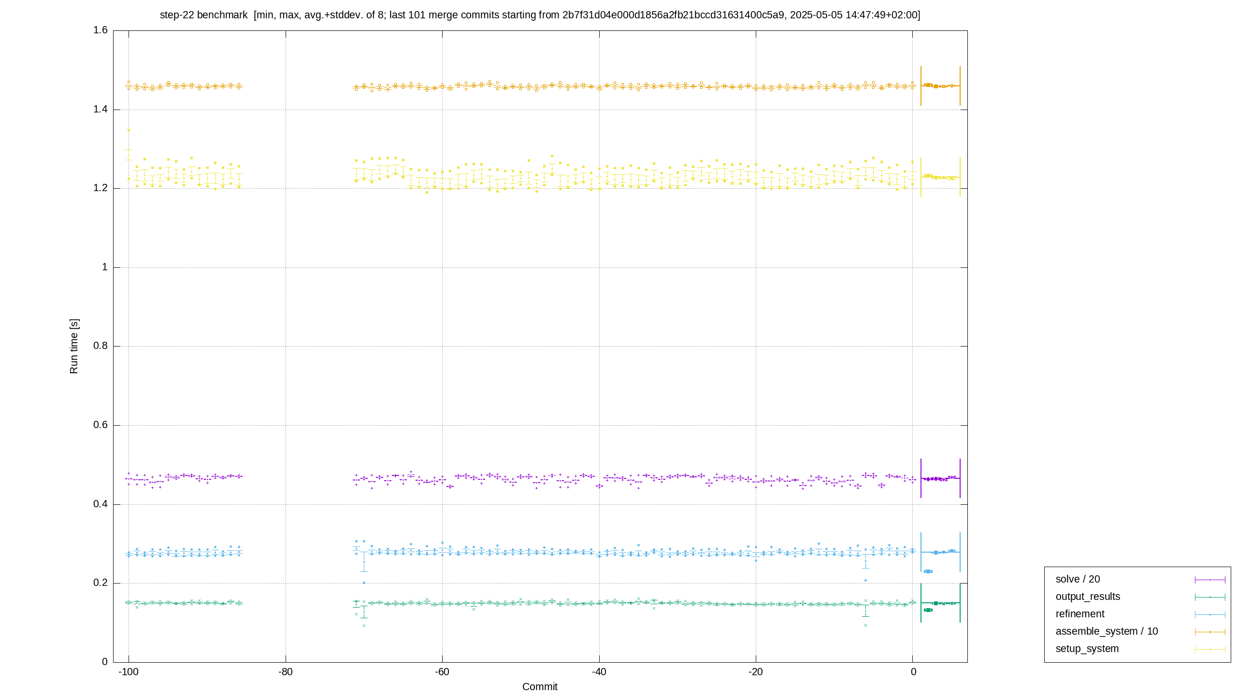The width and height of the screenshot is (1237, 695).
Task: Click the 'assemble_system / 10' legend label
Action: click(x=1107, y=631)
